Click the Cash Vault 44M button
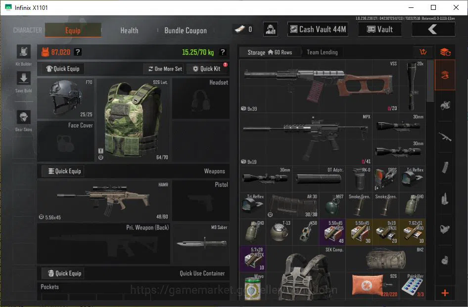Image resolution: width=468 pixels, height=307 pixels. (x=318, y=29)
